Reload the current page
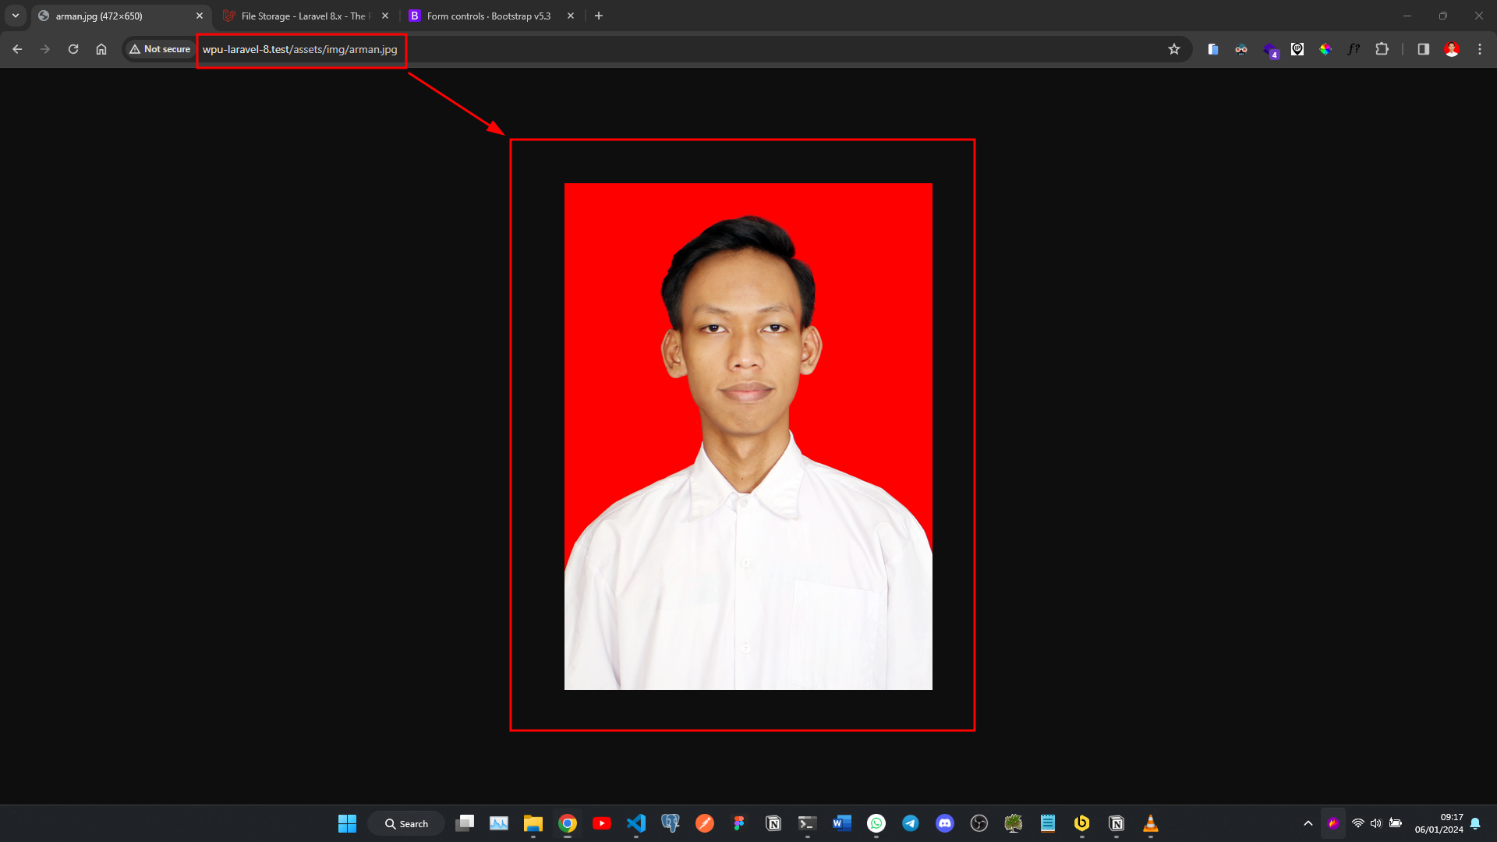1497x842 pixels. [x=73, y=48]
